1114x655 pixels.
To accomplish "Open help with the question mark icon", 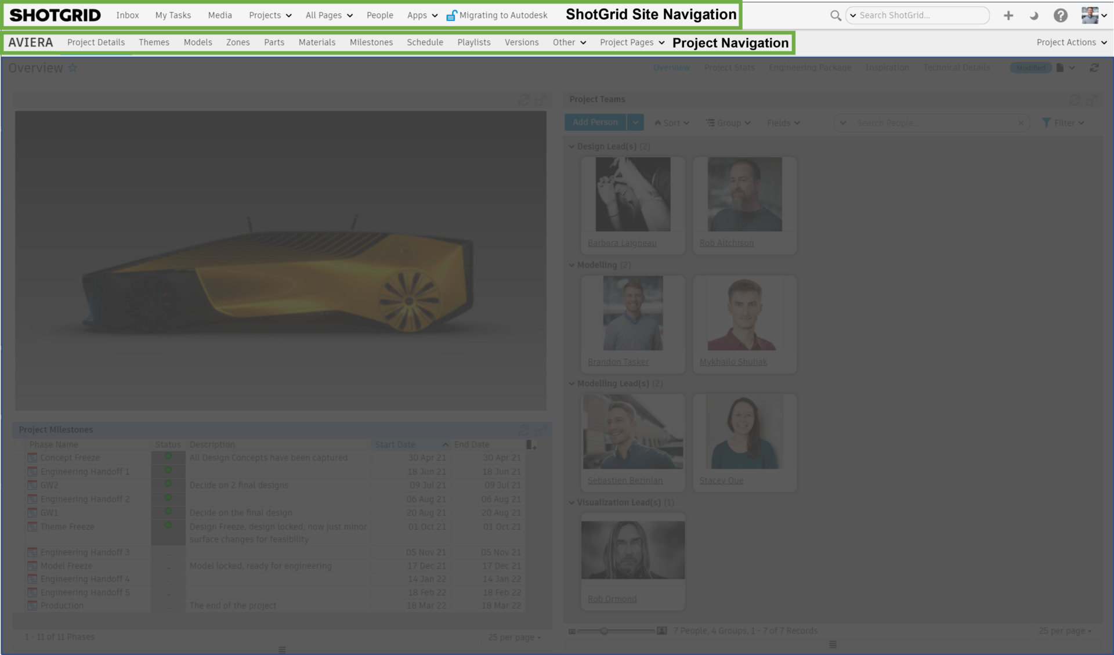I will 1061,16.
